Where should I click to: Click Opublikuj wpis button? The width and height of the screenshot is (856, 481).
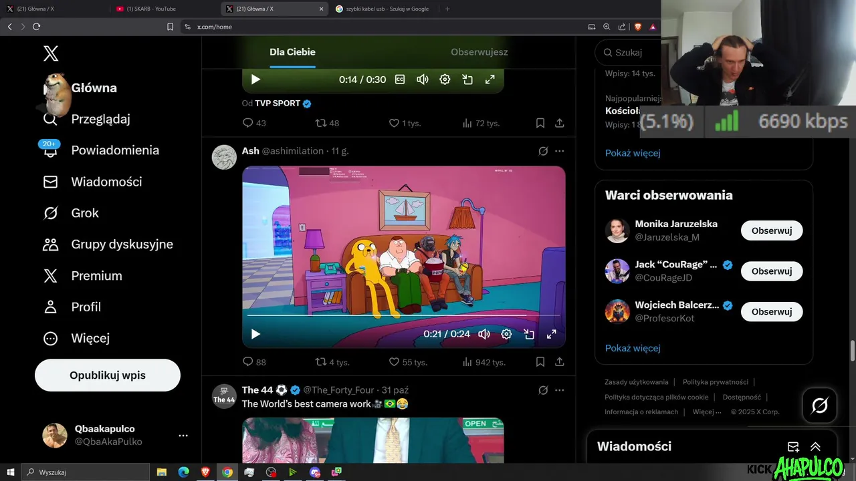pos(108,375)
